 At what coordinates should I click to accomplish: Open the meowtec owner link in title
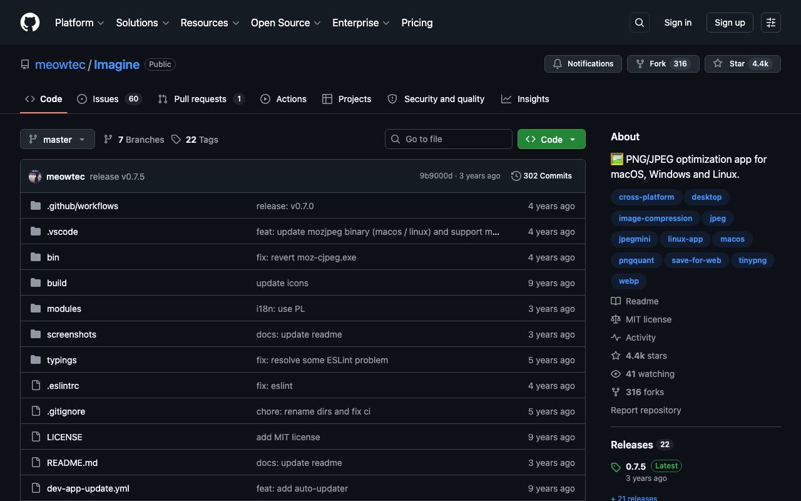(x=60, y=65)
